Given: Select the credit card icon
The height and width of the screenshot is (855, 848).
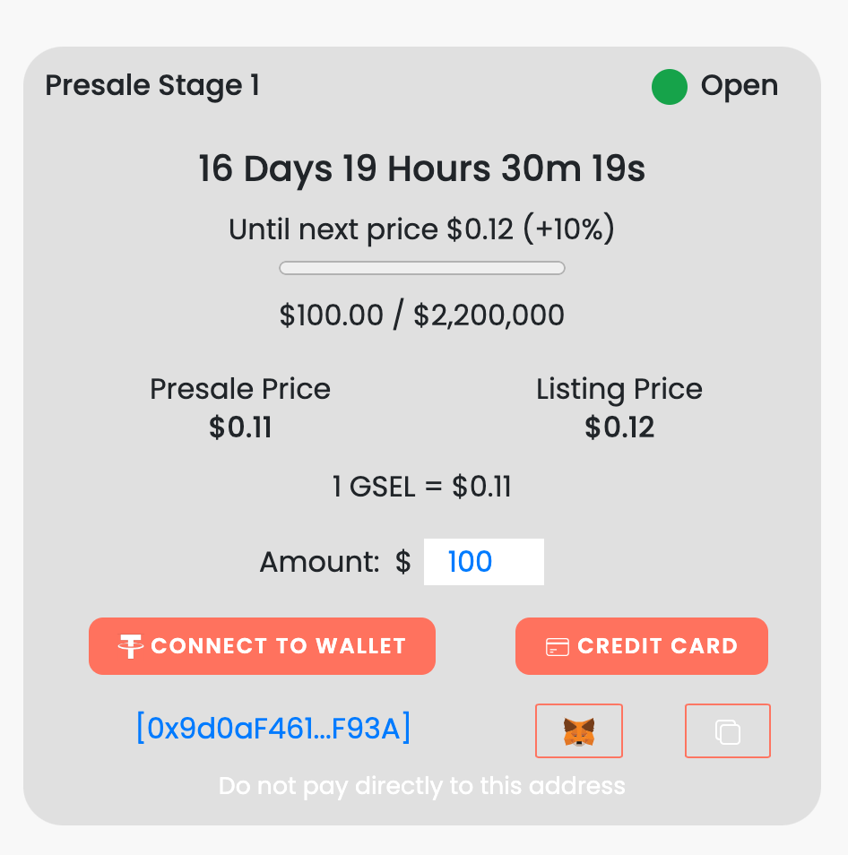Looking at the screenshot, I should tap(559, 645).
